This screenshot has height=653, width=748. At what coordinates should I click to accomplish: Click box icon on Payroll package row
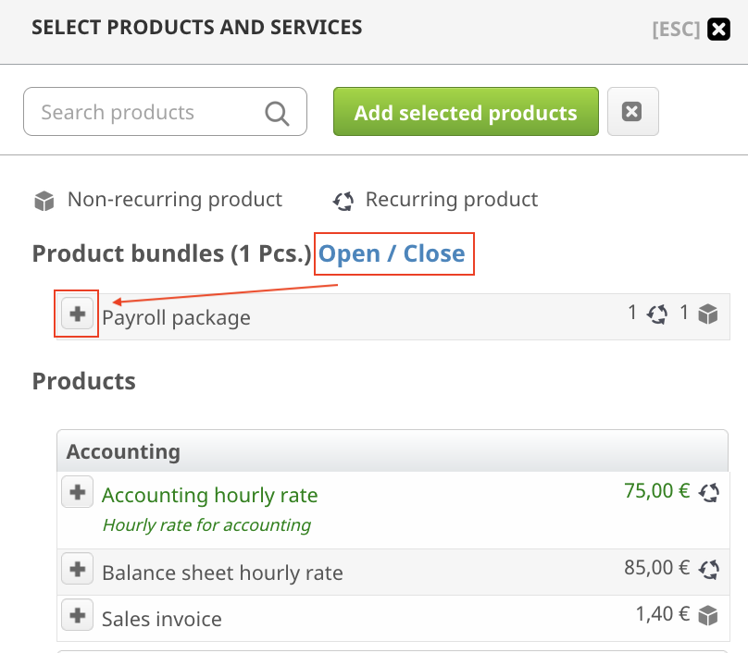708,314
